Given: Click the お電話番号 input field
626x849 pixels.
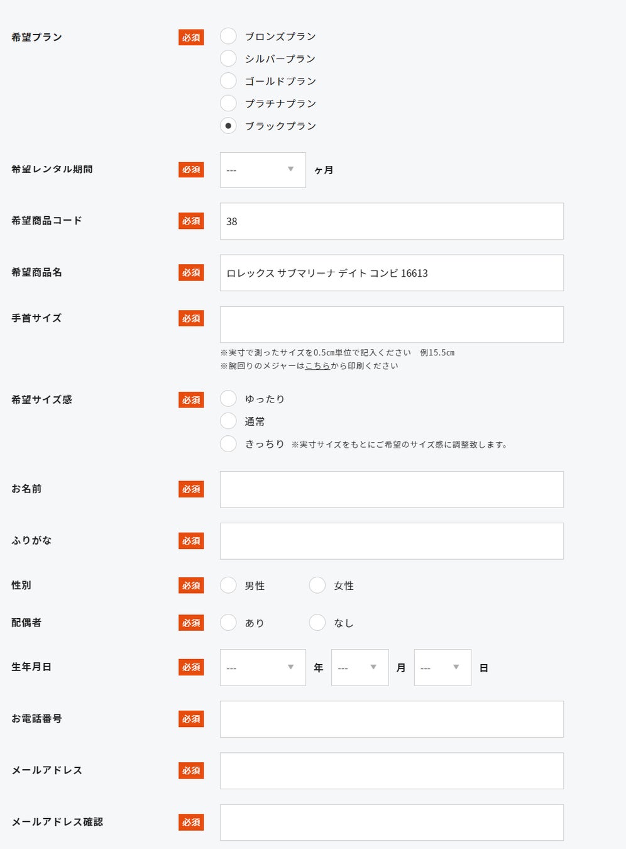Looking at the screenshot, I should pyautogui.click(x=392, y=719).
